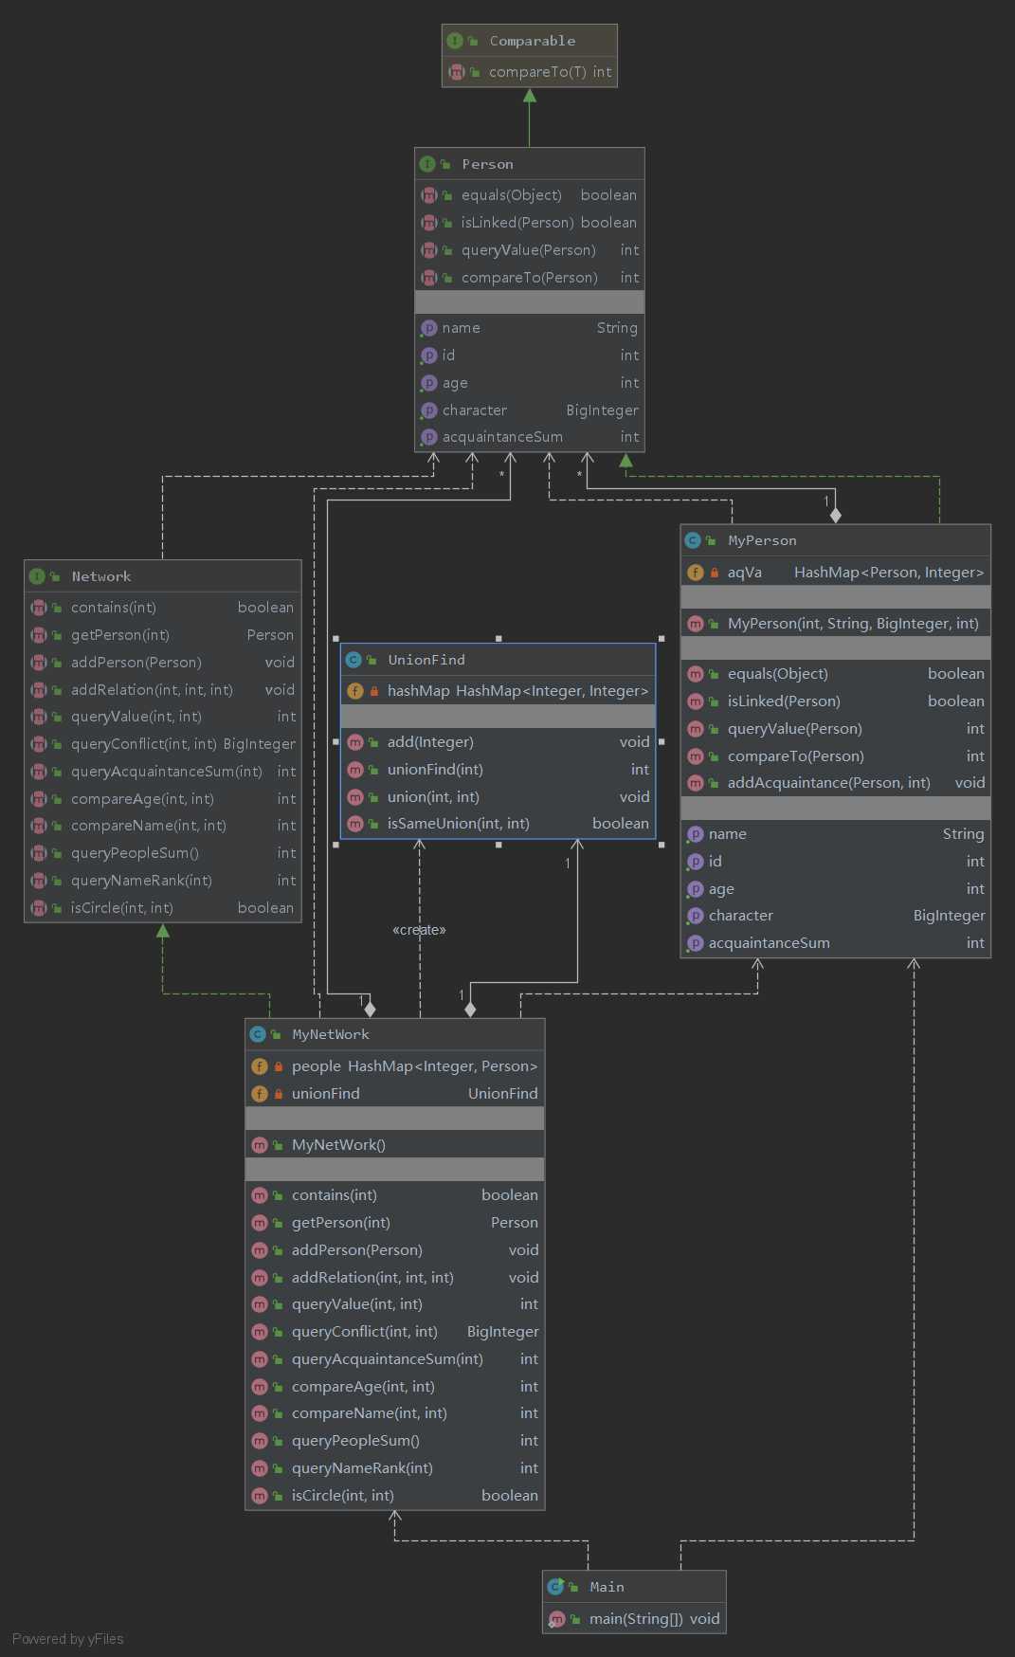Click the Main class run icon

(x=555, y=1587)
